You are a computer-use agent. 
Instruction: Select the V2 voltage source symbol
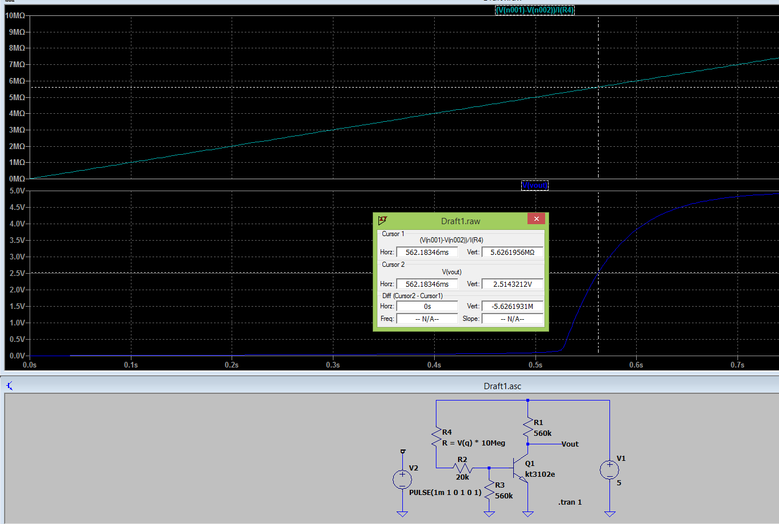click(x=402, y=479)
